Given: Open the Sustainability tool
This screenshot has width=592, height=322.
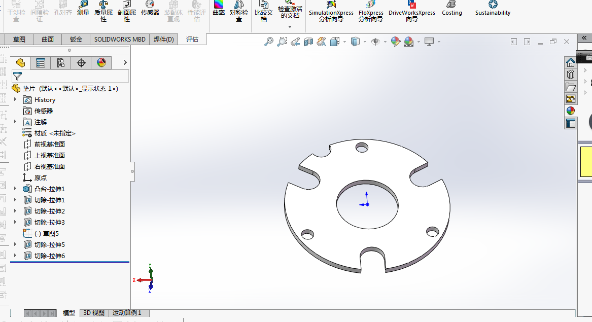Looking at the screenshot, I should pos(493,9).
